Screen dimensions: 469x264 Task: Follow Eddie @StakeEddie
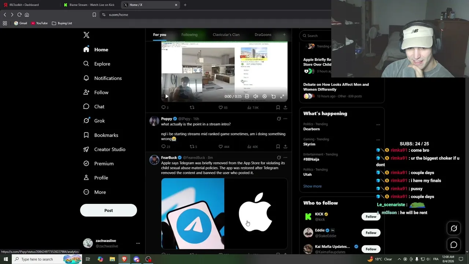click(x=371, y=233)
